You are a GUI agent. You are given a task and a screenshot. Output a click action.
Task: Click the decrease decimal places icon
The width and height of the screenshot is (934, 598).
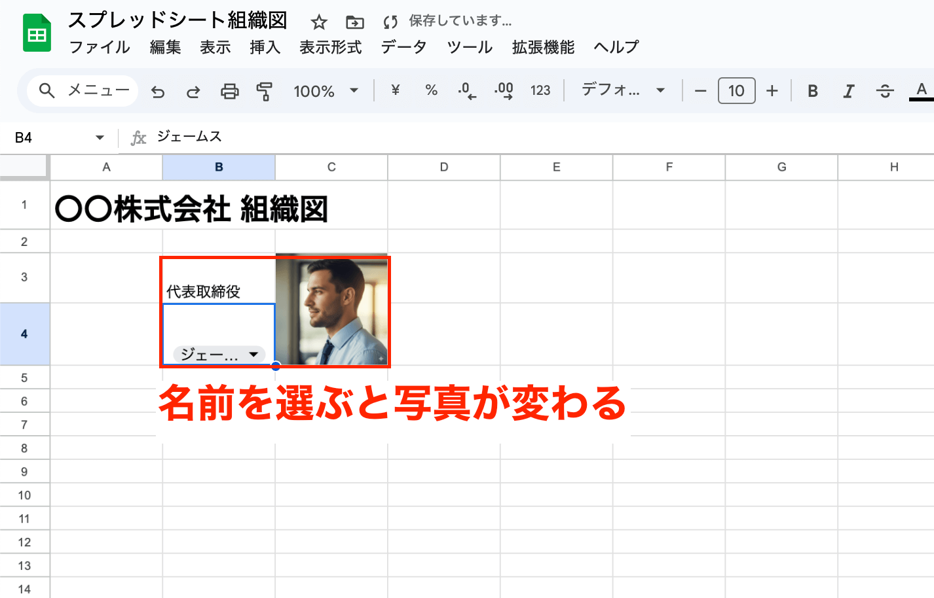point(466,91)
